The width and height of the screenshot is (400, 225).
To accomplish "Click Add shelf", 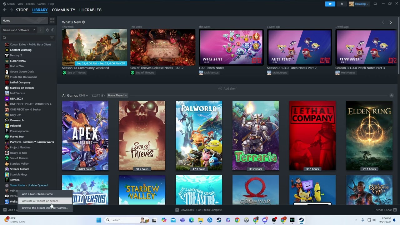I will (x=227, y=88).
